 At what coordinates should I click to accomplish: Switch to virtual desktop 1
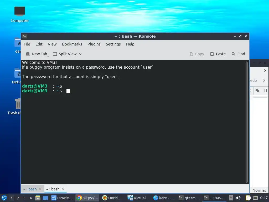click(12, 198)
